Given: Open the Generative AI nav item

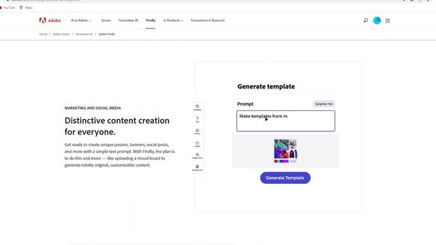Looking at the screenshot, I should (128, 20).
